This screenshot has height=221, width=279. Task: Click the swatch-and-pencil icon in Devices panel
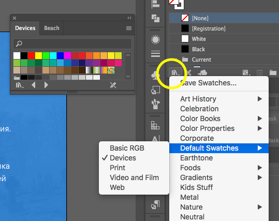click(x=113, y=85)
